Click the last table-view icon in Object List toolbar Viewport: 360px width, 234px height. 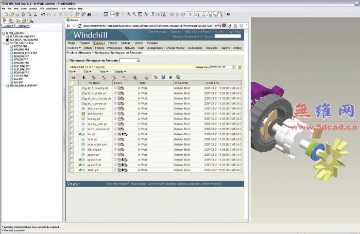178,77
